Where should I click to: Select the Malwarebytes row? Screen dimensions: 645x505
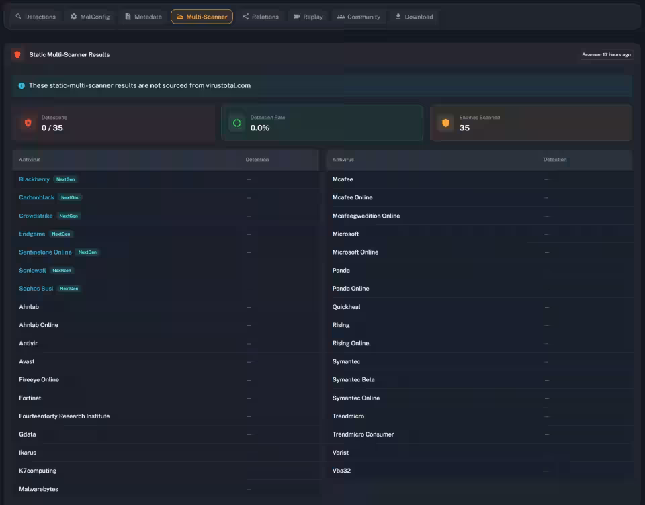[166, 489]
